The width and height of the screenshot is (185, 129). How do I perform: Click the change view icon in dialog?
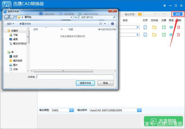coord(101,24)
